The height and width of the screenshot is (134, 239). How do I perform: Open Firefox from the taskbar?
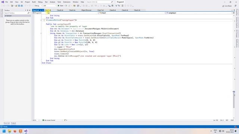[15, 131]
